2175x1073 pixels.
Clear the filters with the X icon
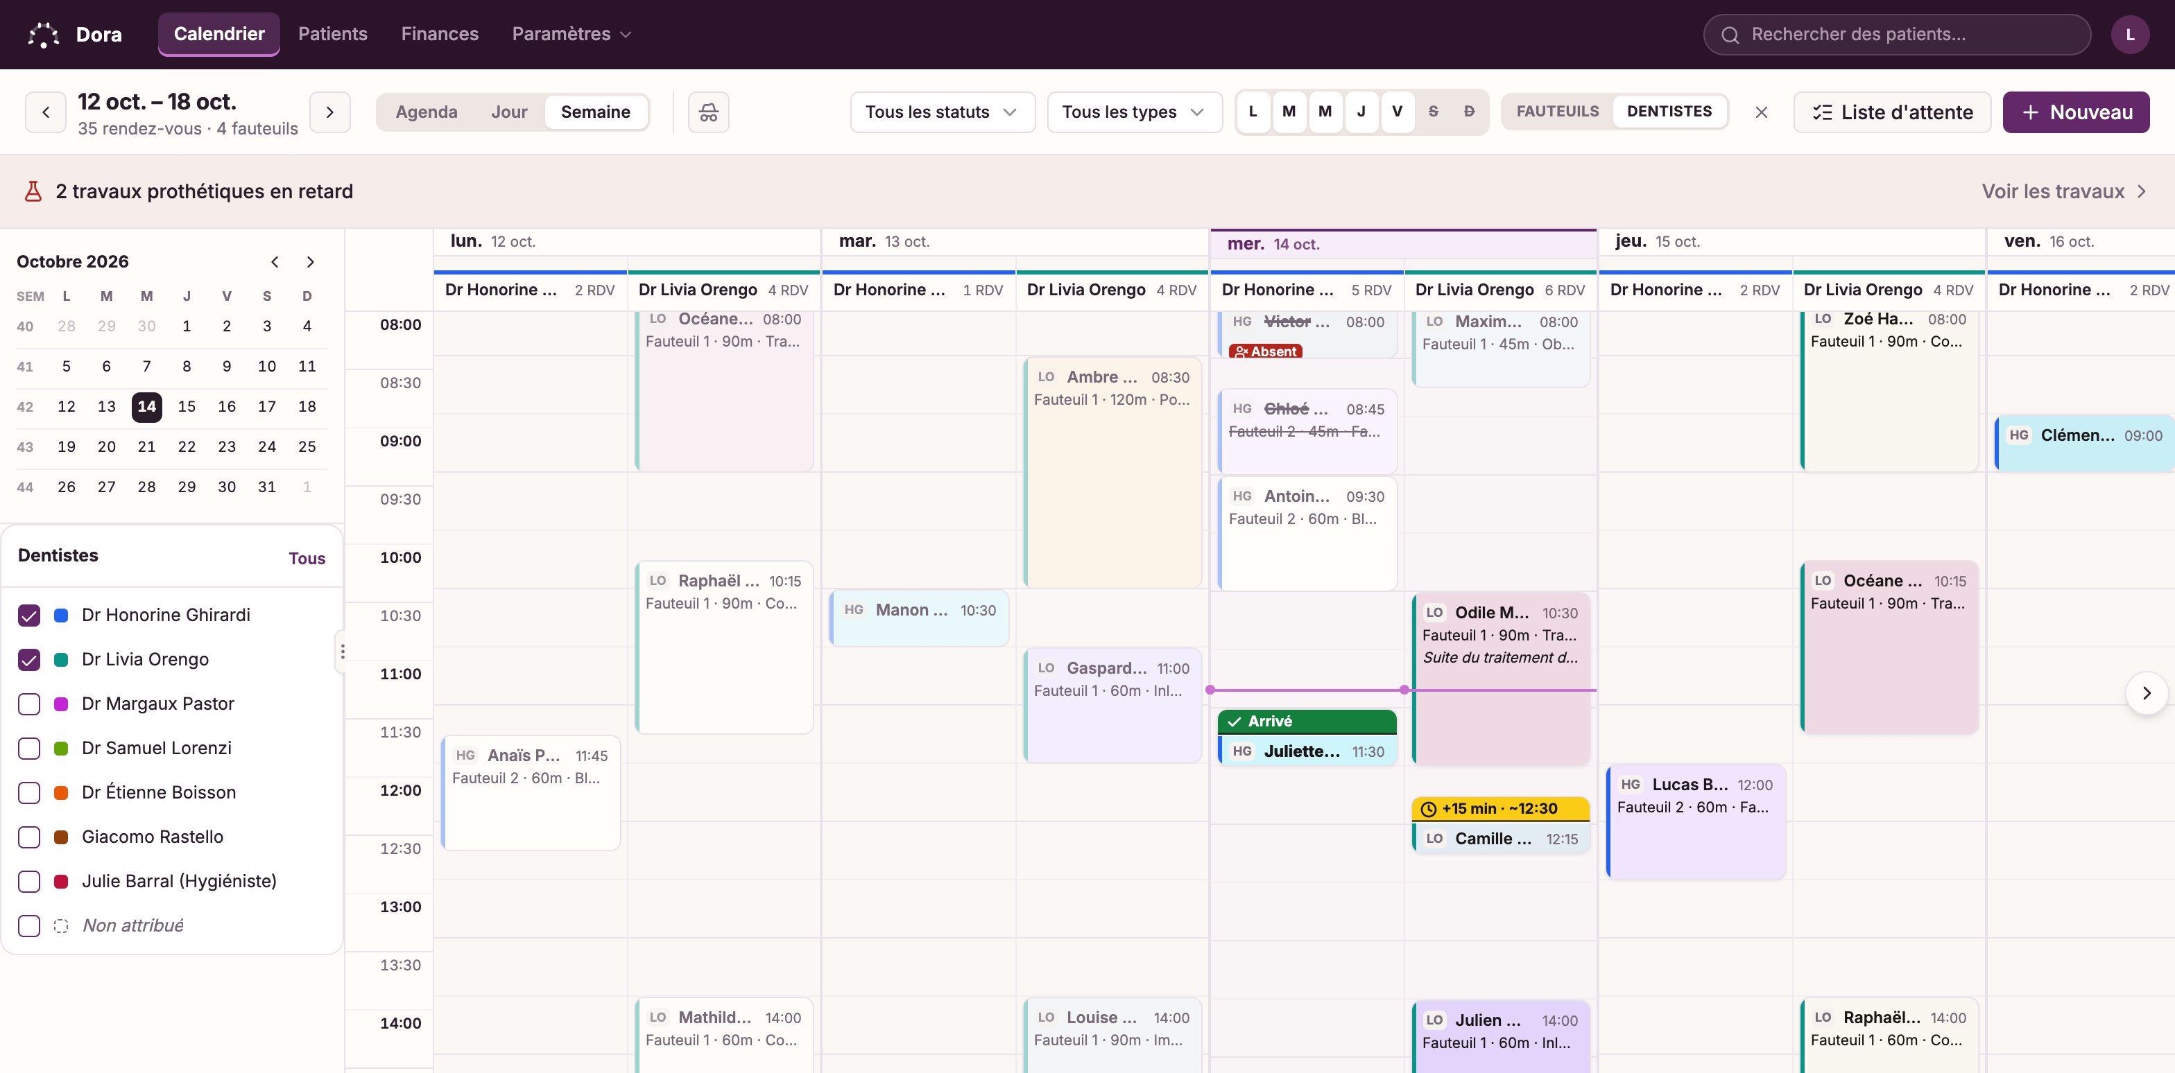tap(1761, 112)
